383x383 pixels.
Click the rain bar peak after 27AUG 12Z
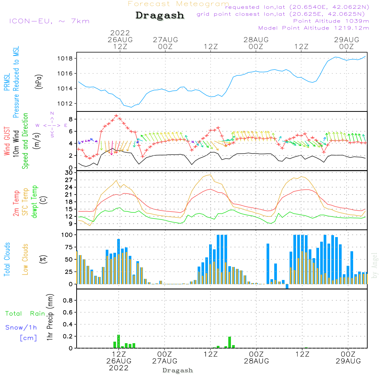point(229,342)
